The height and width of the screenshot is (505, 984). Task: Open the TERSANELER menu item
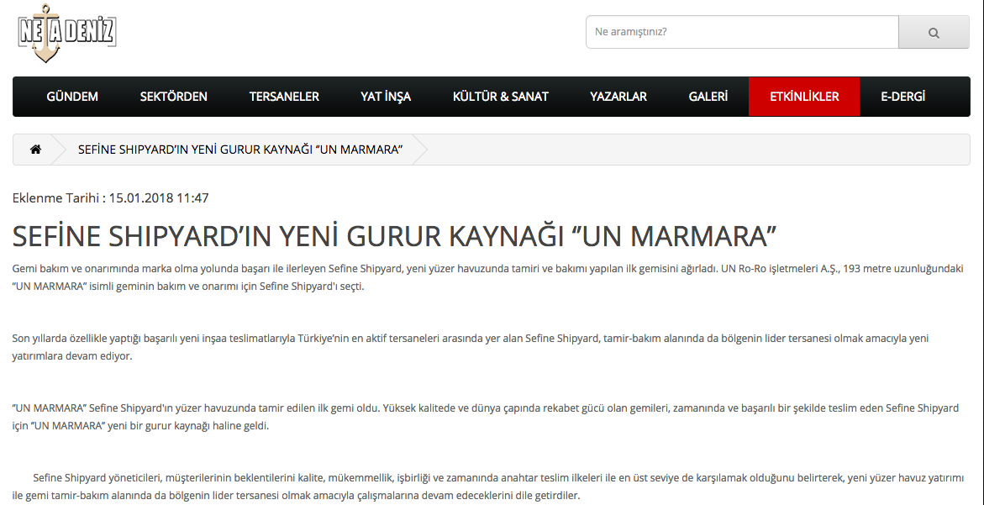point(284,97)
